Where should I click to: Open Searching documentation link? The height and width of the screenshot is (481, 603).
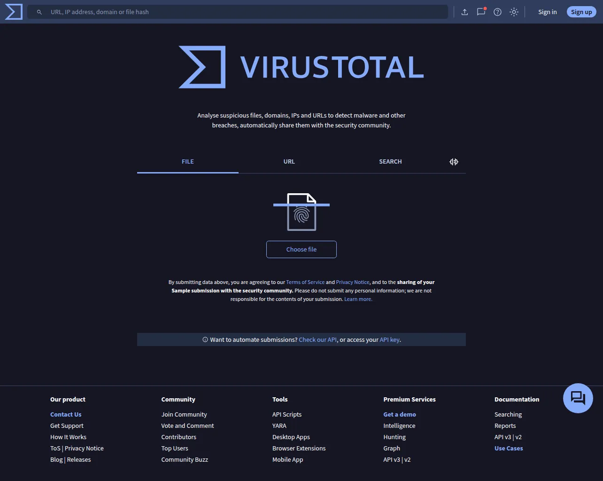[x=508, y=415]
